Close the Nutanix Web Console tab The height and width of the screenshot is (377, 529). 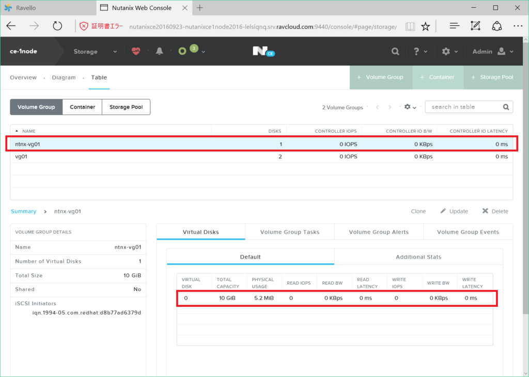pyautogui.click(x=185, y=8)
